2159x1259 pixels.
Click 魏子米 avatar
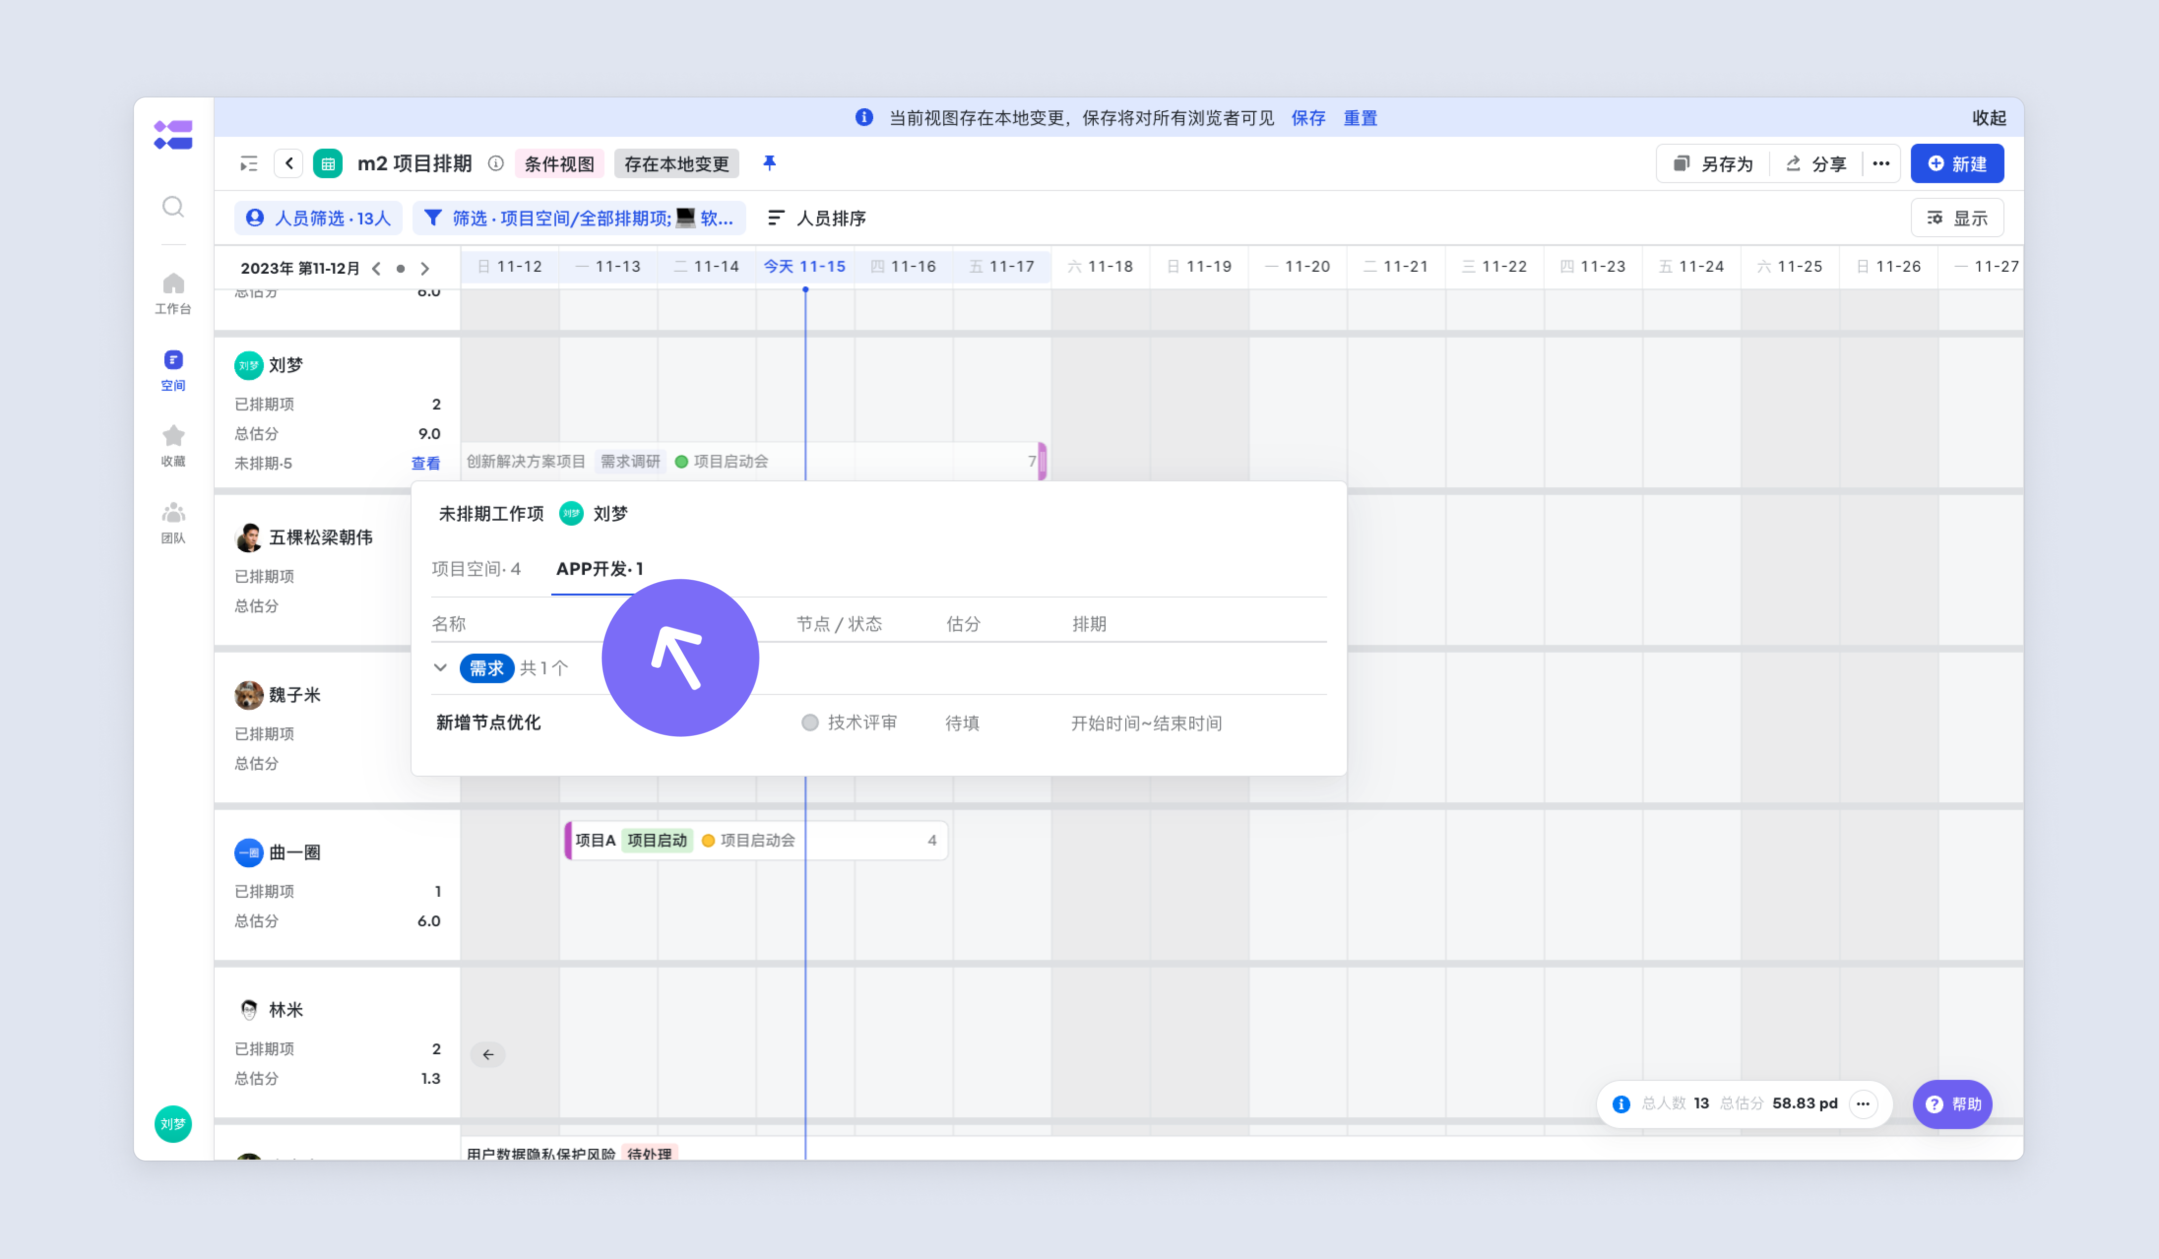(249, 694)
